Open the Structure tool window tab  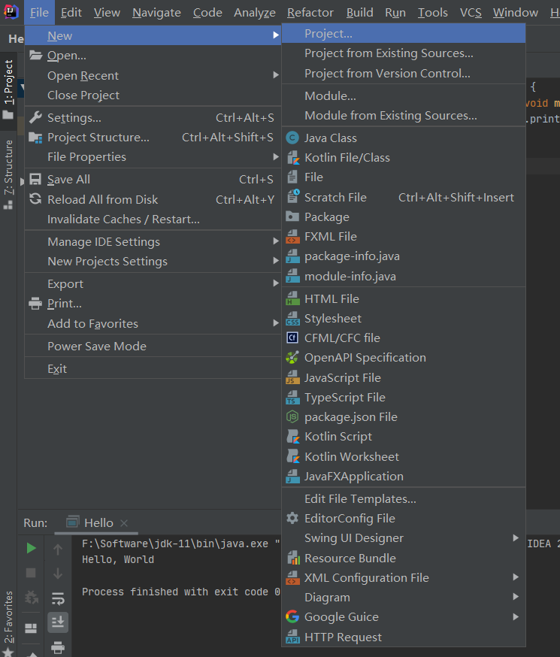[x=8, y=174]
